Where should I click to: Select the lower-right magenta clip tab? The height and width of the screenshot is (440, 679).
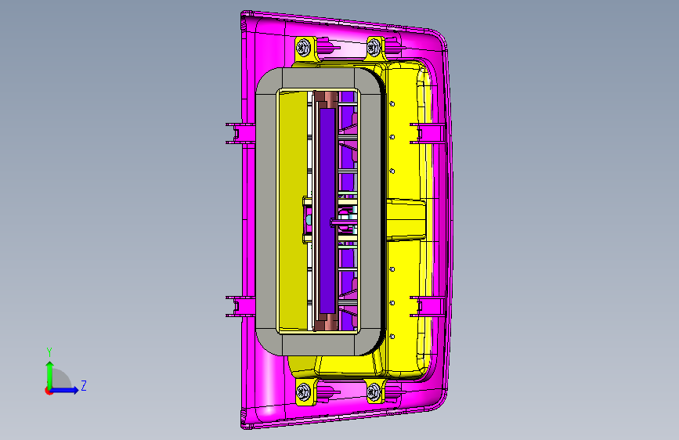coord(428,307)
